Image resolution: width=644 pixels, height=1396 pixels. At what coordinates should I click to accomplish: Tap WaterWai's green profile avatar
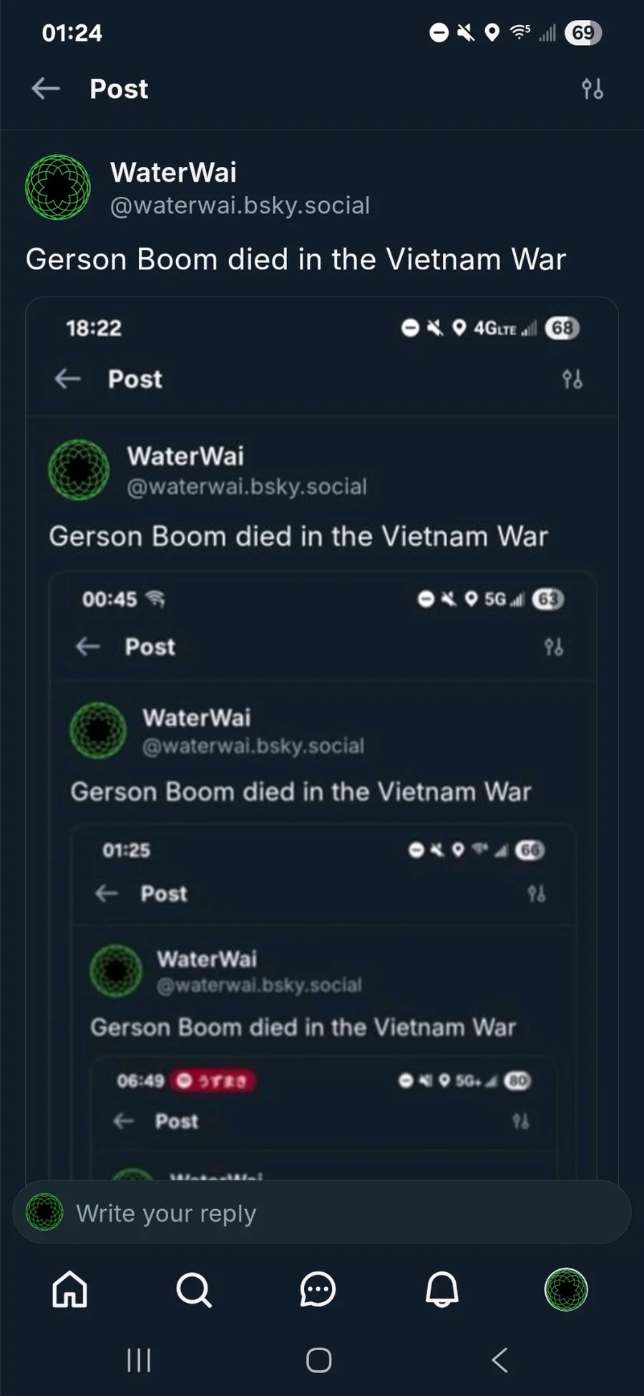[x=58, y=188]
